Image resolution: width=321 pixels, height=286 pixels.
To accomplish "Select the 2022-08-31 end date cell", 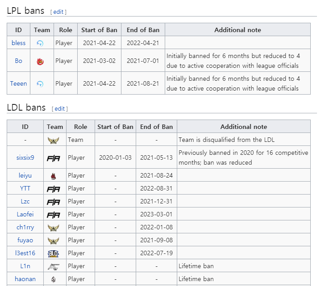I will coord(157,188).
